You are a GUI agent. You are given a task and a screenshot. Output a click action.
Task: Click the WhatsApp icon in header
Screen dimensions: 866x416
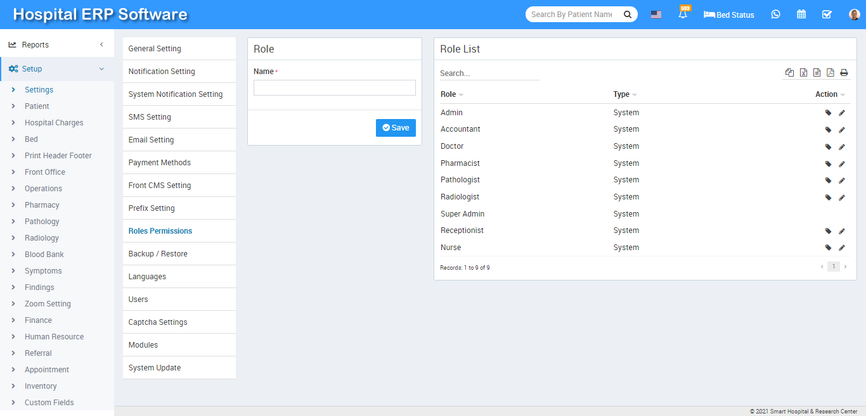775,15
